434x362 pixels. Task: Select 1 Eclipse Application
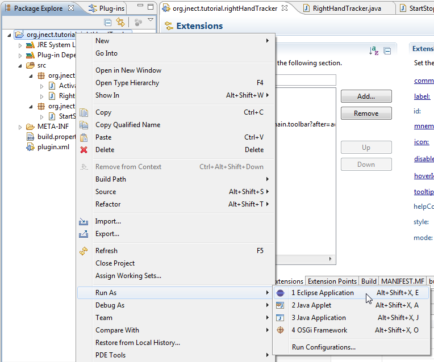coord(351,293)
